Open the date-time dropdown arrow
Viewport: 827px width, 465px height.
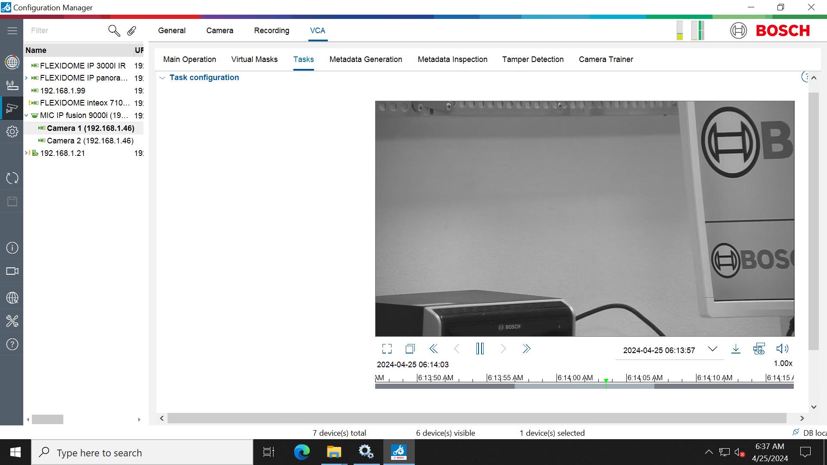[x=712, y=349]
